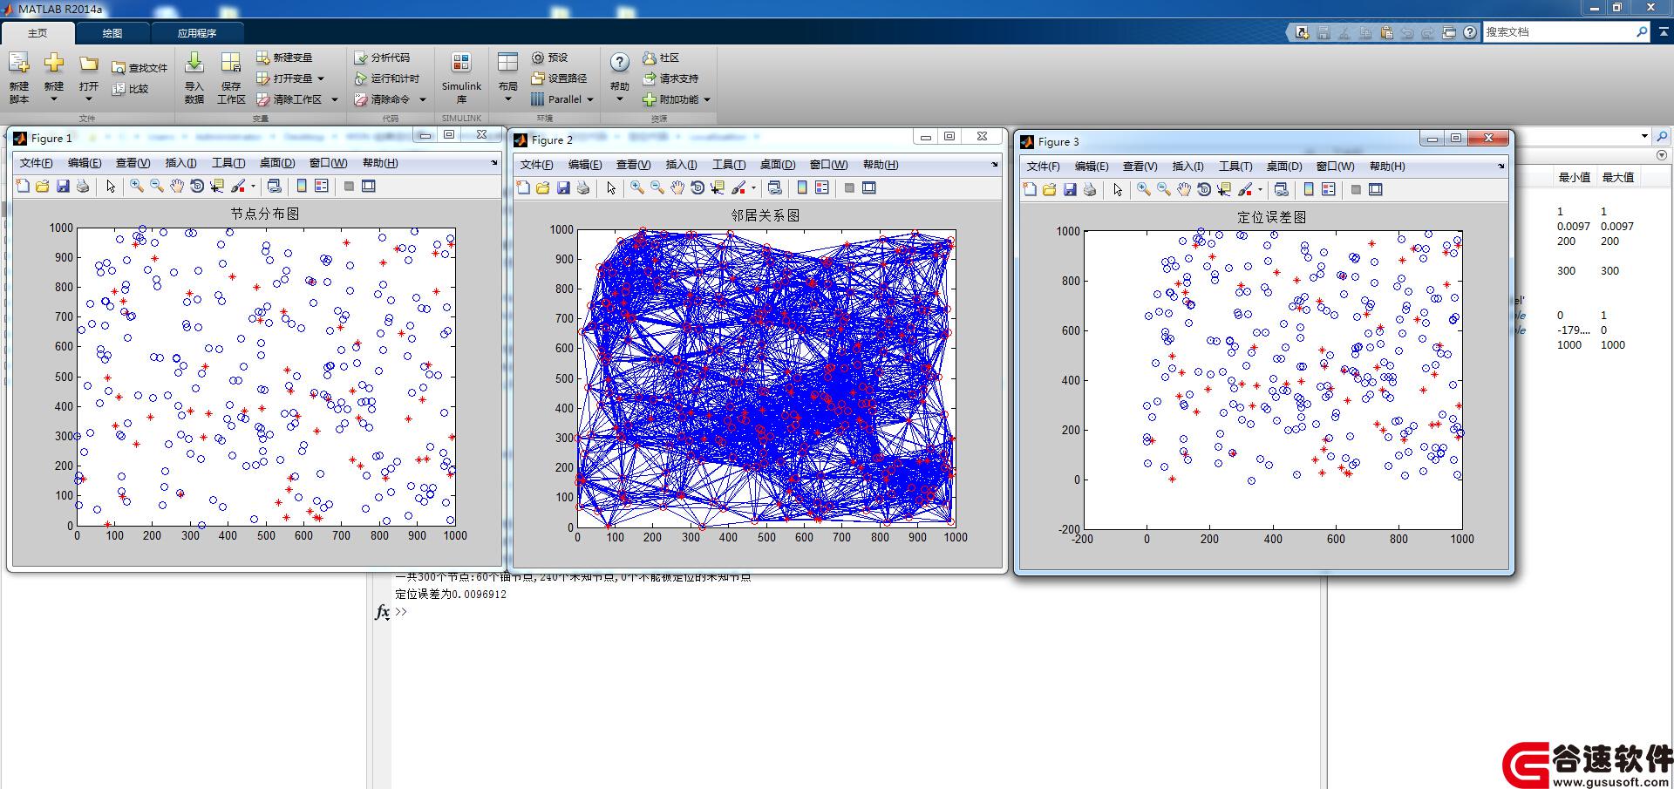The image size is (1674, 789).
Task: Click the 最大值 column header in workspace
Action: tap(1618, 177)
